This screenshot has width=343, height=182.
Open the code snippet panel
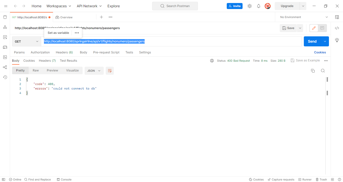pyautogui.click(x=337, y=28)
